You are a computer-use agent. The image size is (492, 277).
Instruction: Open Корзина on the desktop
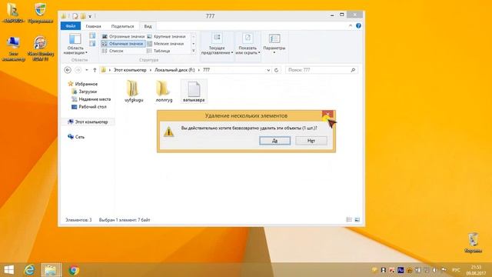tap(474, 243)
